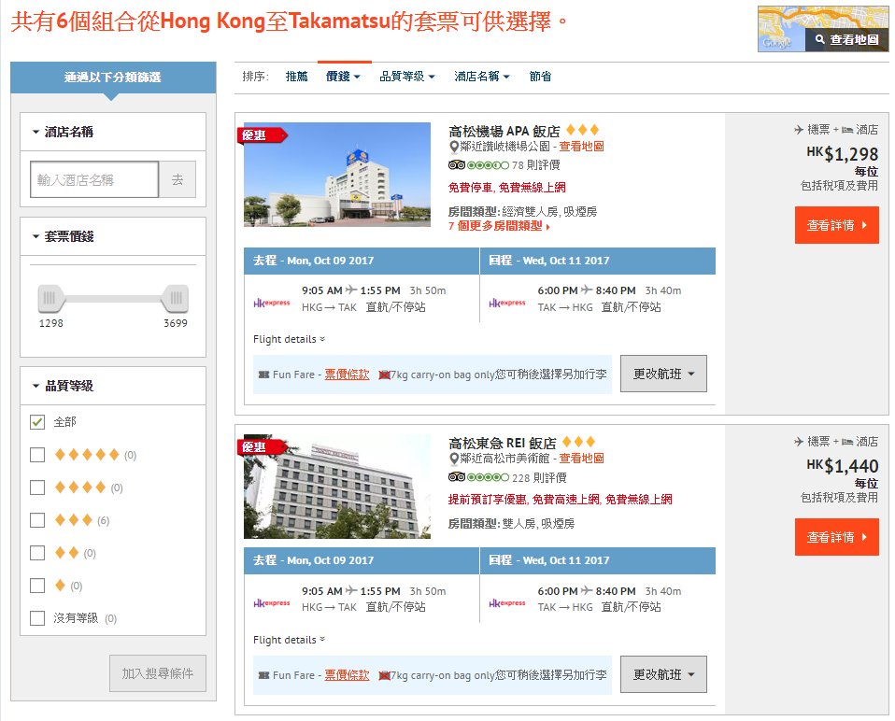Click TripAdvisor owl icon beside 78 則評價
Screen dimensions: 895x721
pyautogui.click(x=457, y=165)
